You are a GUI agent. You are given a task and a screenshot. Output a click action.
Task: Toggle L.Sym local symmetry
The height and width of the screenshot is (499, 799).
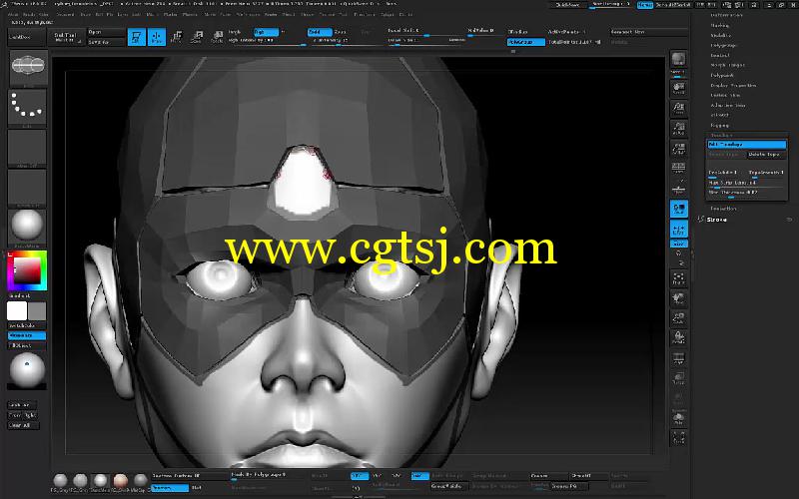pos(678,229)
